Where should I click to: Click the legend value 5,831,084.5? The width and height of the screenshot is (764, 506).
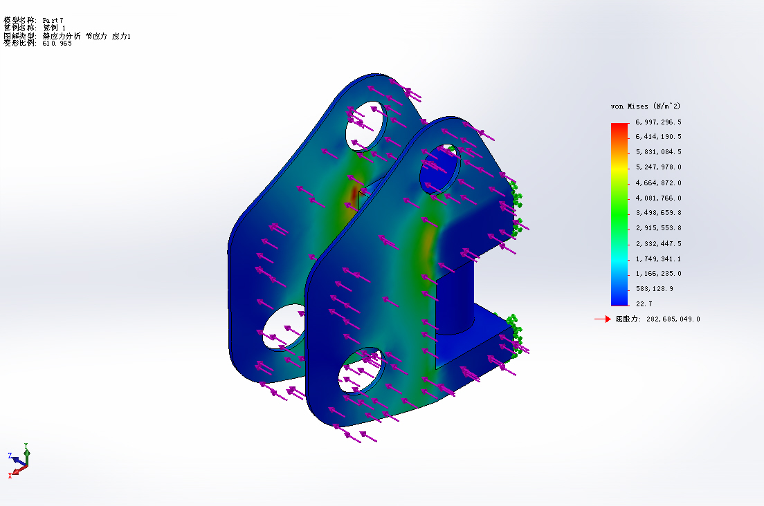(658, 152)
